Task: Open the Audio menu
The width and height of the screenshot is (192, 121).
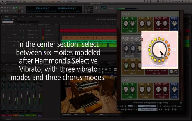Action: [40, 1]
